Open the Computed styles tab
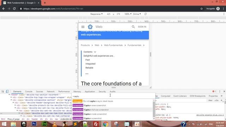 click(166, 96)
